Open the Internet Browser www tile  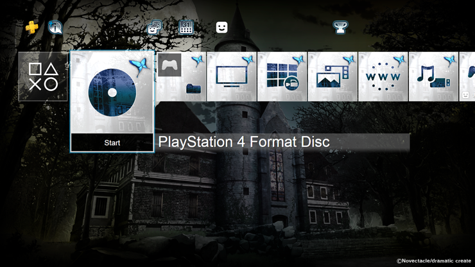click(383, 76)
